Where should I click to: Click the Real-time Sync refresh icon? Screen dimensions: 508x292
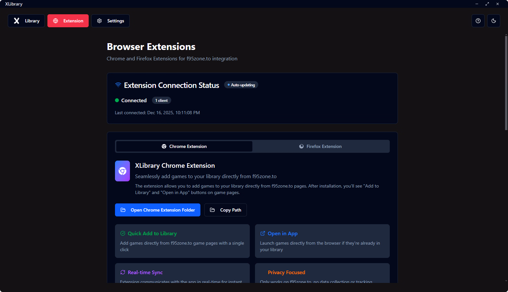coord(123,272)
